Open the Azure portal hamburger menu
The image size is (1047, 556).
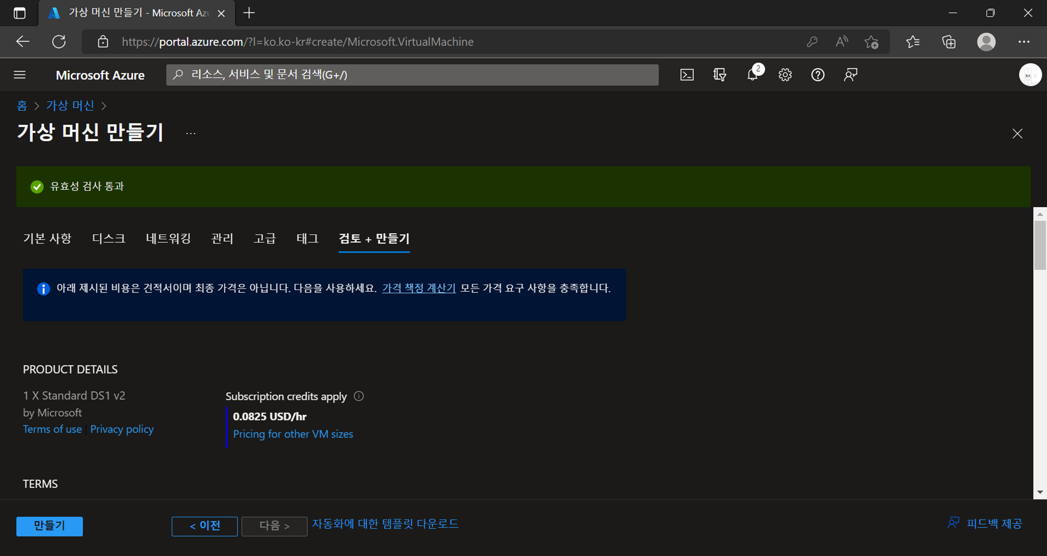20,75
